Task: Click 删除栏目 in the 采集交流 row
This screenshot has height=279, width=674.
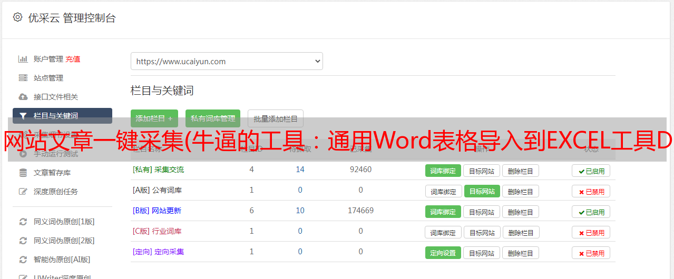Action: (521, 171)
